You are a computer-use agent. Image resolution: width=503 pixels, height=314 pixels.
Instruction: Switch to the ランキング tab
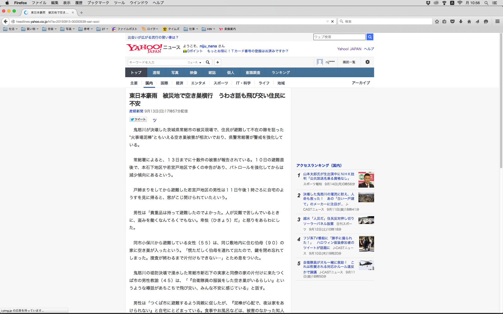click(281, 72)
